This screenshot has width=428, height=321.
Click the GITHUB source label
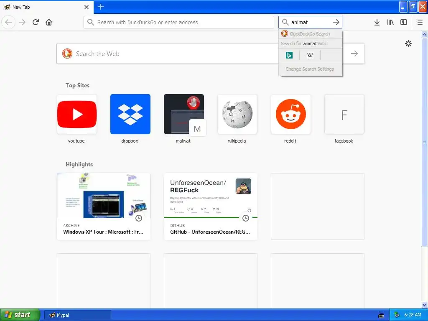(x=177, y=225)
